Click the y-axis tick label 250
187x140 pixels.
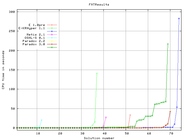tap(12, 31)
